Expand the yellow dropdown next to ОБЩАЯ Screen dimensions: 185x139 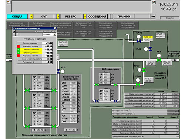(x=31, y=17)
